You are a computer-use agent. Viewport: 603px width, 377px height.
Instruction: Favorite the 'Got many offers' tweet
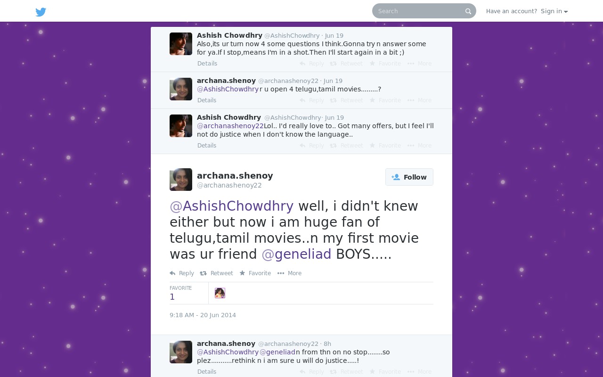[385, 146]
